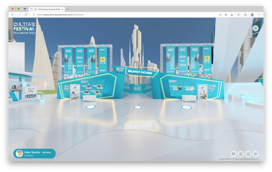The width and height of the screenshot is (272, 172).
Task: Click Joko Susilo's avatar picture
Action: (x=19, y=153)
